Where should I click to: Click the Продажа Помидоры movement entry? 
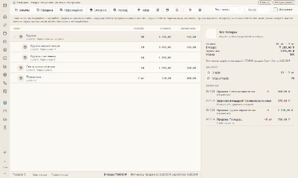[x=250, y=121]
